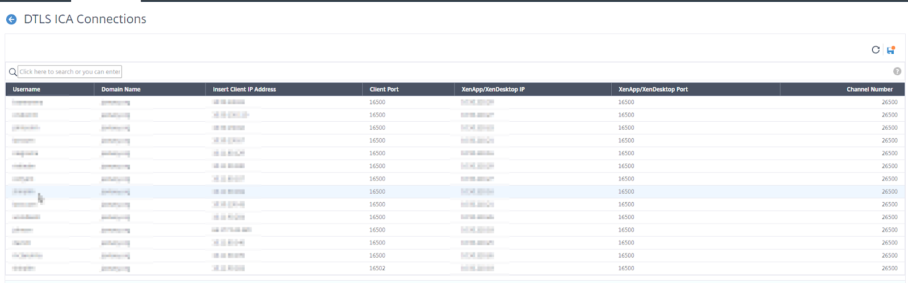The height and width of the screenshot is (283, 908).
Task: Focus the 'Click here to search' field
Action: click(x=70, y=72)
